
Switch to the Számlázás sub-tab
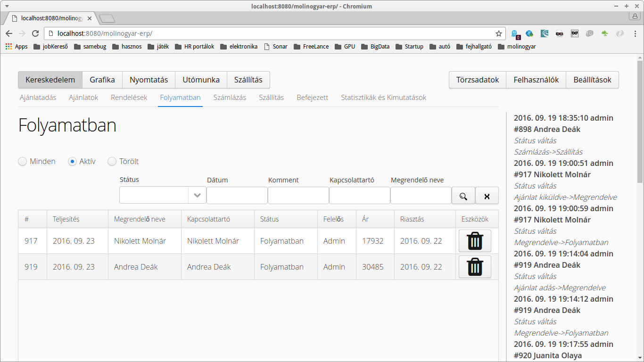click(x=230, y=98)
